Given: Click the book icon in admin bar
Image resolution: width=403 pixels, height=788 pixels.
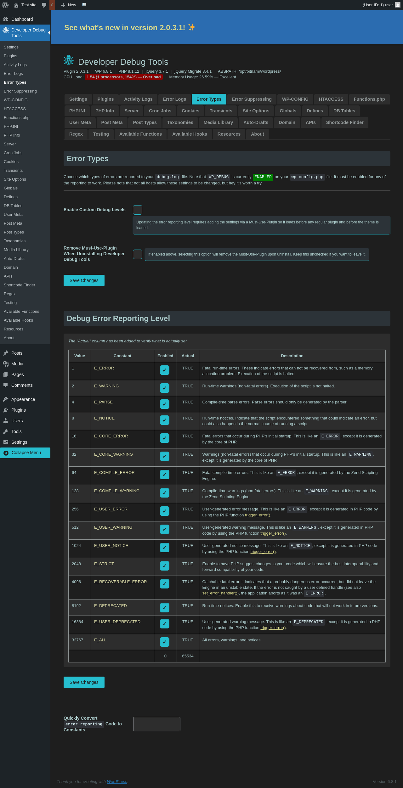Looking at the screenshot, I should click(84, 5).
